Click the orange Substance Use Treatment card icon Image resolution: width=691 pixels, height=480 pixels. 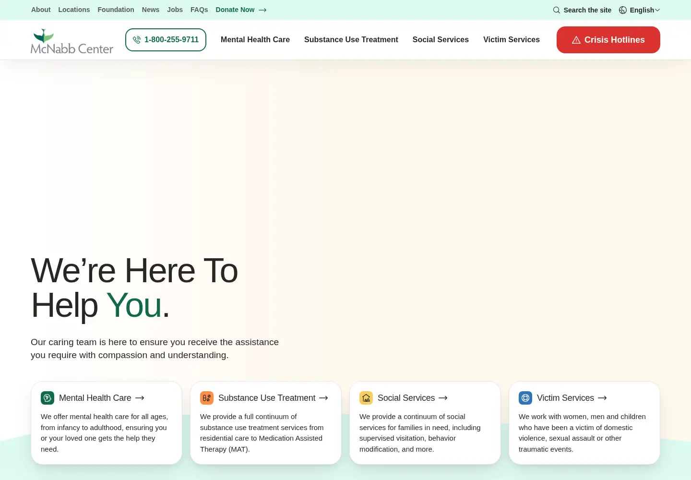tap(207, 398)
